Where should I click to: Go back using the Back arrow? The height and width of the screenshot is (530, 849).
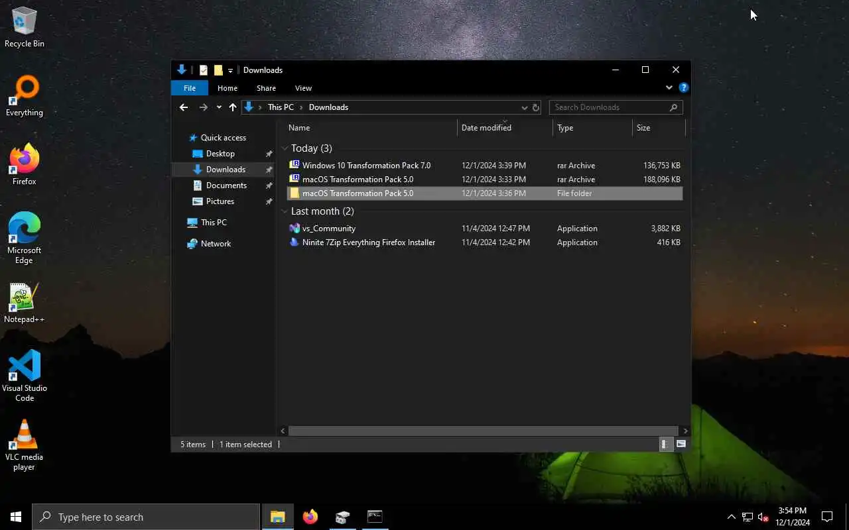(x=184, y=107)
